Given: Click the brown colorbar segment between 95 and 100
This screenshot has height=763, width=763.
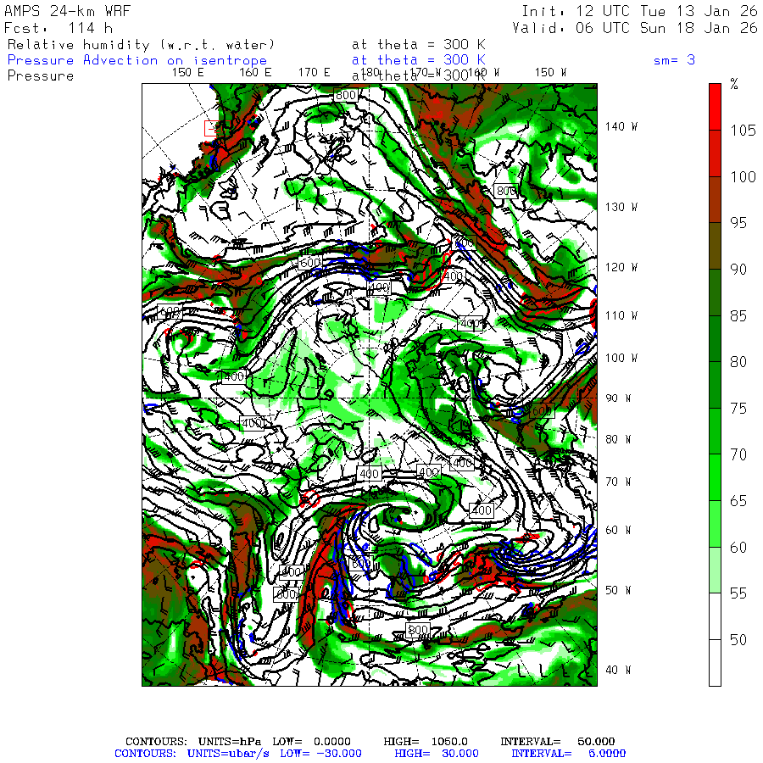Looking at the screenshot, I should [x=715, y=199].
